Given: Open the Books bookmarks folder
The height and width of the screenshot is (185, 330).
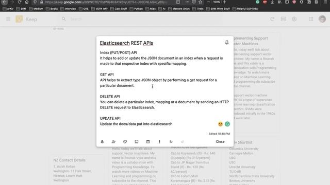Looking at the screenshot, I should point(52,9).
